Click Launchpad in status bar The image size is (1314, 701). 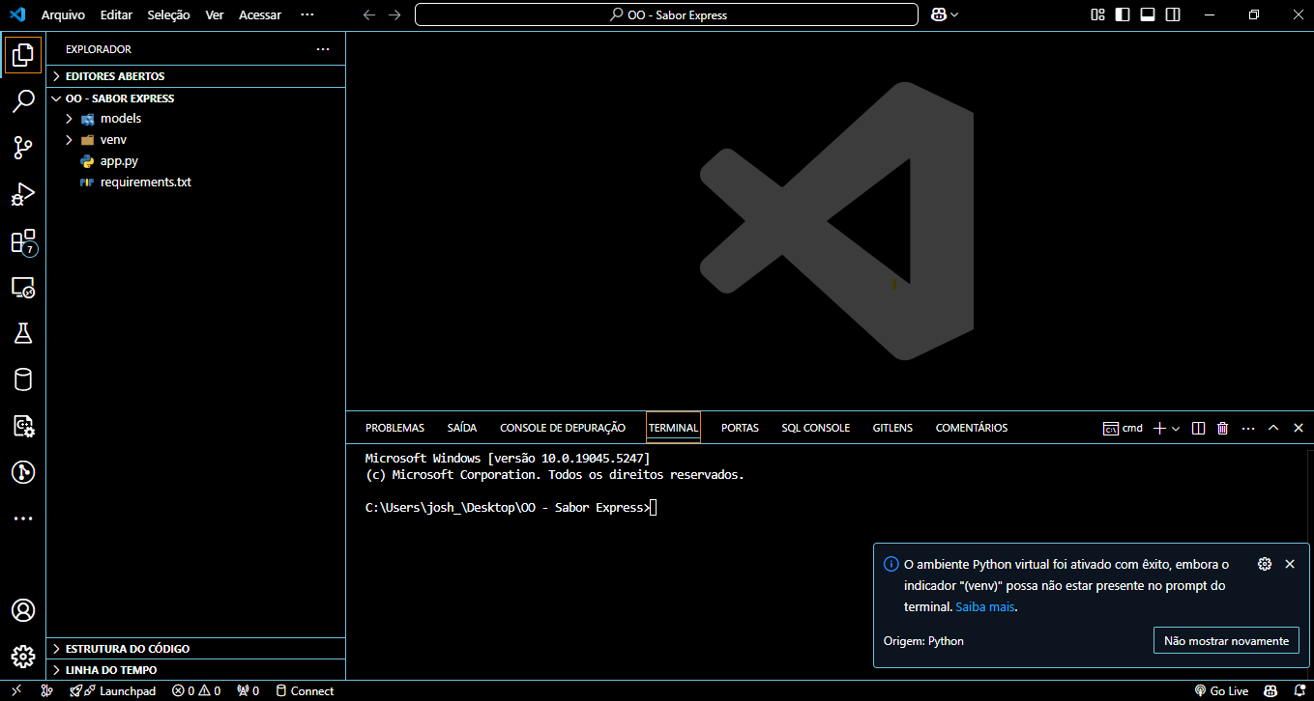coord(112,690)
